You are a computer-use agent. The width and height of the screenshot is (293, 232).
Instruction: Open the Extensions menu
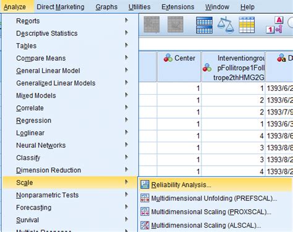tap(177, 7)
